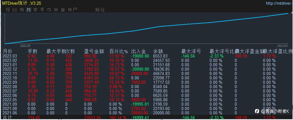This screenshot has height=120, width=293.
Task: Click the 出入金 column header
Action: [138, 51]
